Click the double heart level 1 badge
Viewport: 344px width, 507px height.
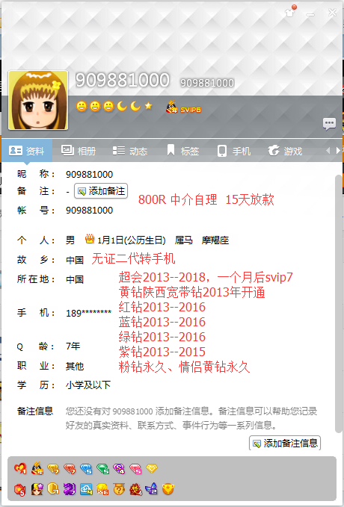19,468
